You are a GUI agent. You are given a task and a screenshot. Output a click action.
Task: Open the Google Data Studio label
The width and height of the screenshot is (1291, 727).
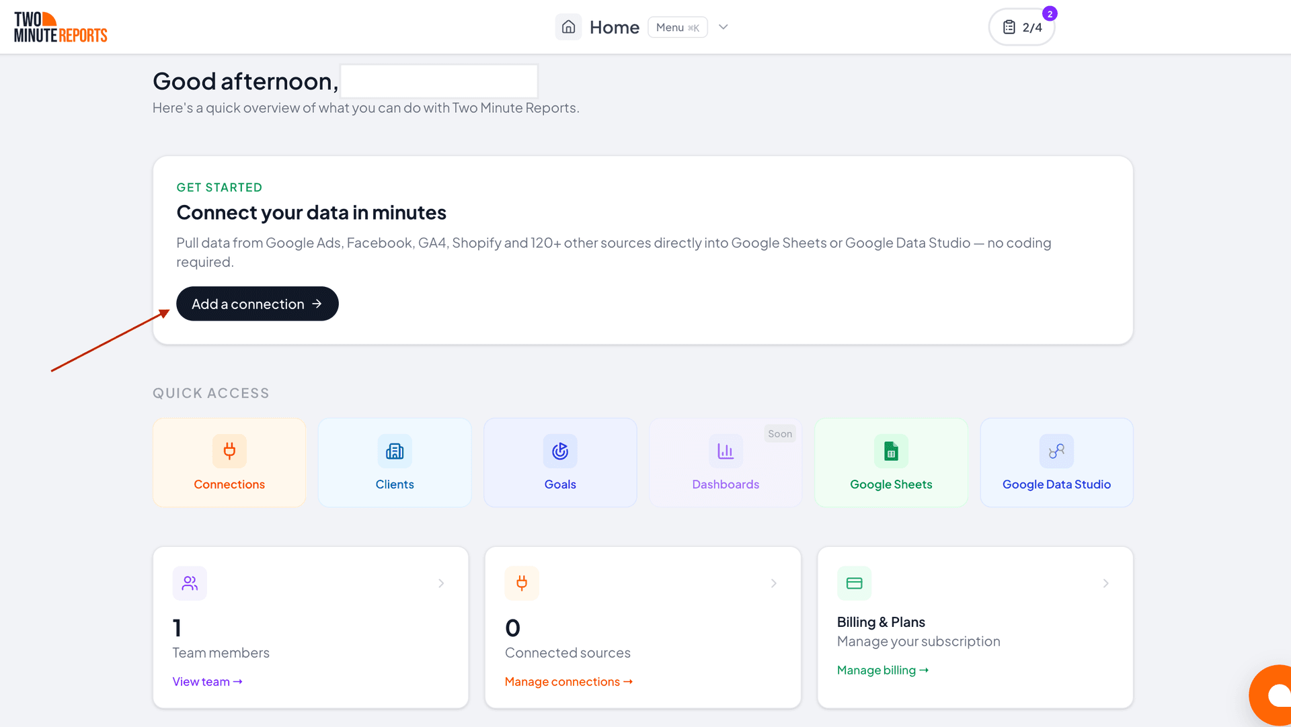1056,484
